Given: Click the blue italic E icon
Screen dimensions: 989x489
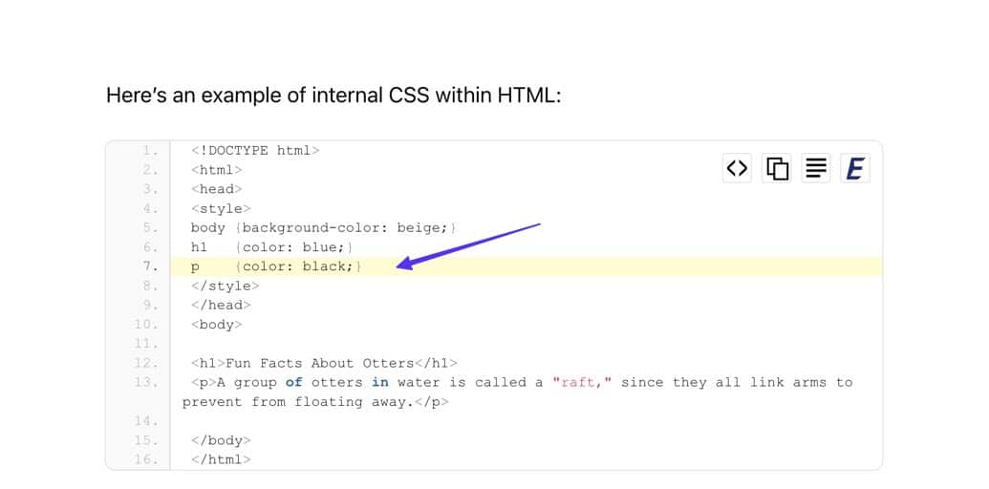Looking at the screenshot, I should pos(854,169).
